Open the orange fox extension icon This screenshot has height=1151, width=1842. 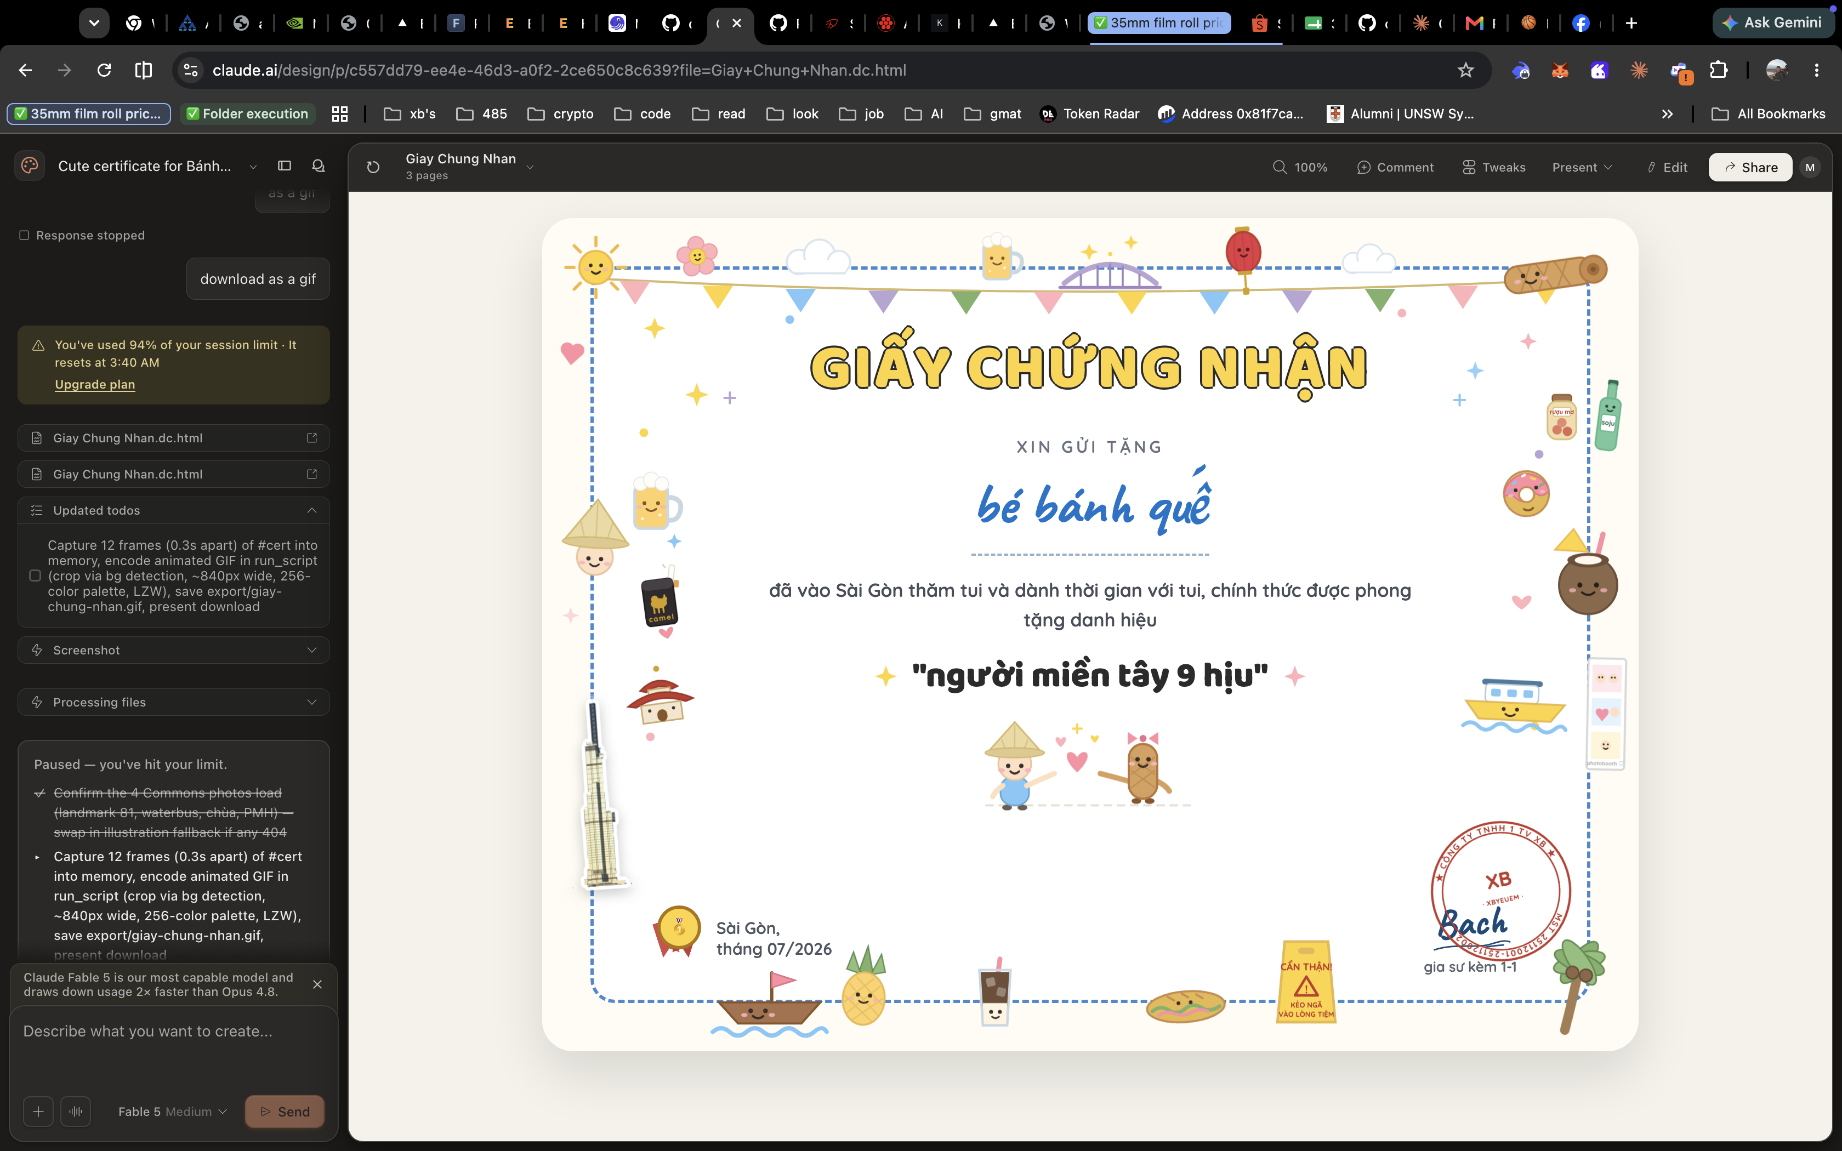click(1560, 70)
